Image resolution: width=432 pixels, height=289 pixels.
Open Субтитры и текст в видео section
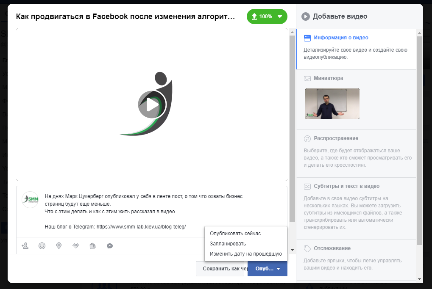point(356,209)
